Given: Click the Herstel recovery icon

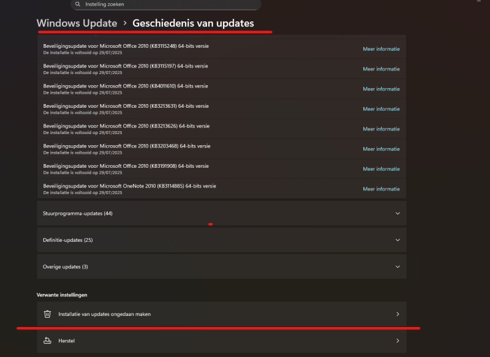Looking at the screenshot, I should (47, 340).
